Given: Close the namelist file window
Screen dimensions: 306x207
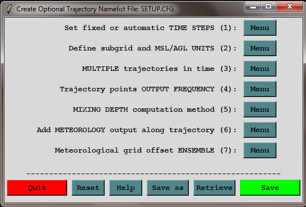Looking at the screenshot, I should [x=290, y=7].
